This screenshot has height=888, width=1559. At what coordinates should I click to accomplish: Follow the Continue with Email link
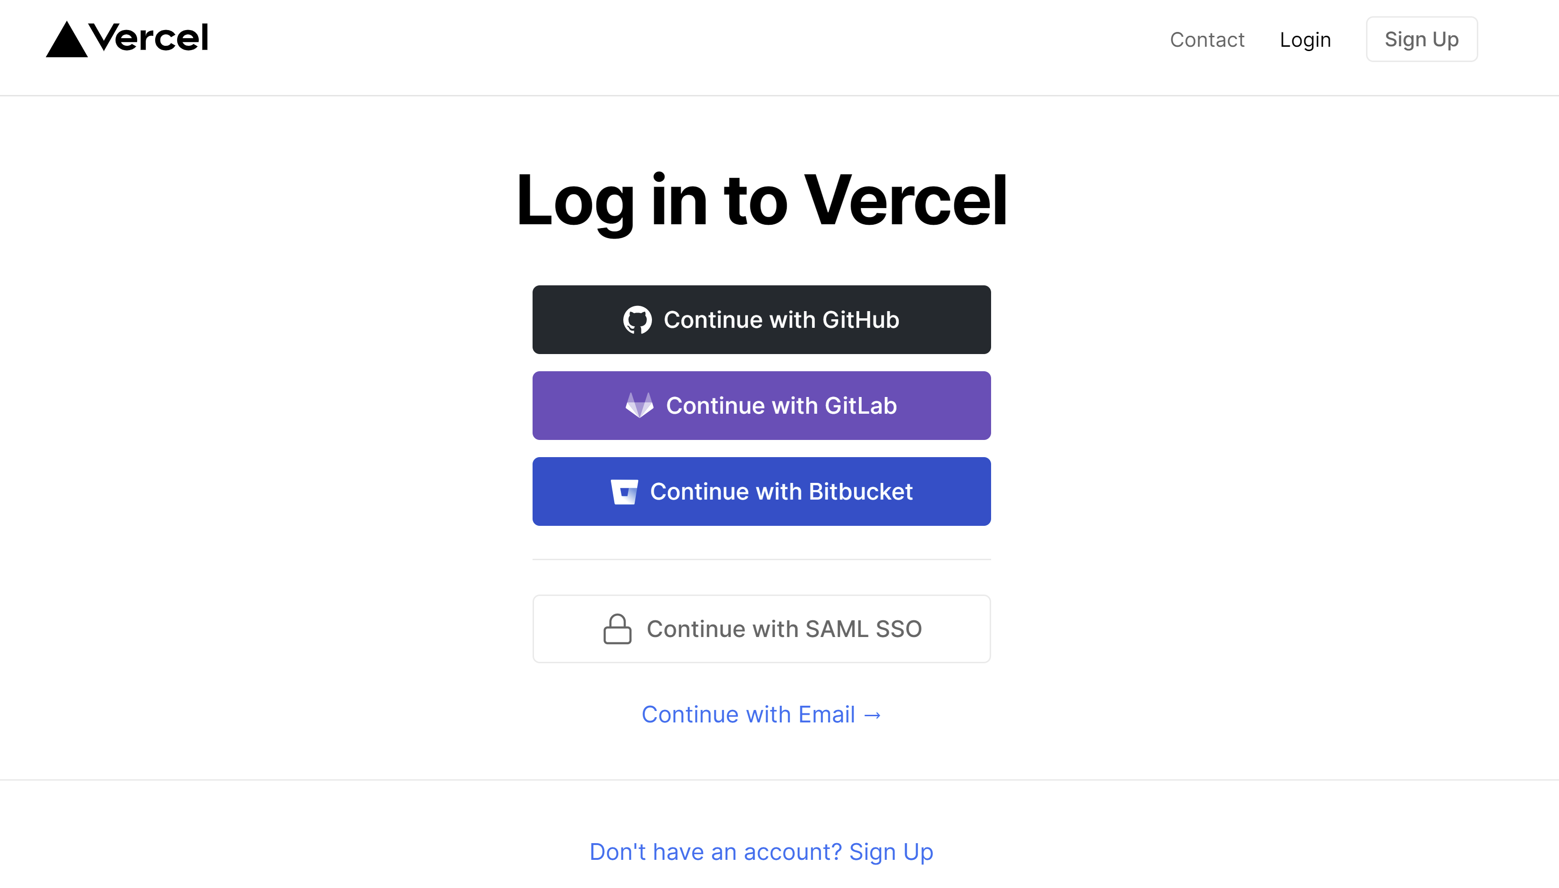(x=748, y=714)
